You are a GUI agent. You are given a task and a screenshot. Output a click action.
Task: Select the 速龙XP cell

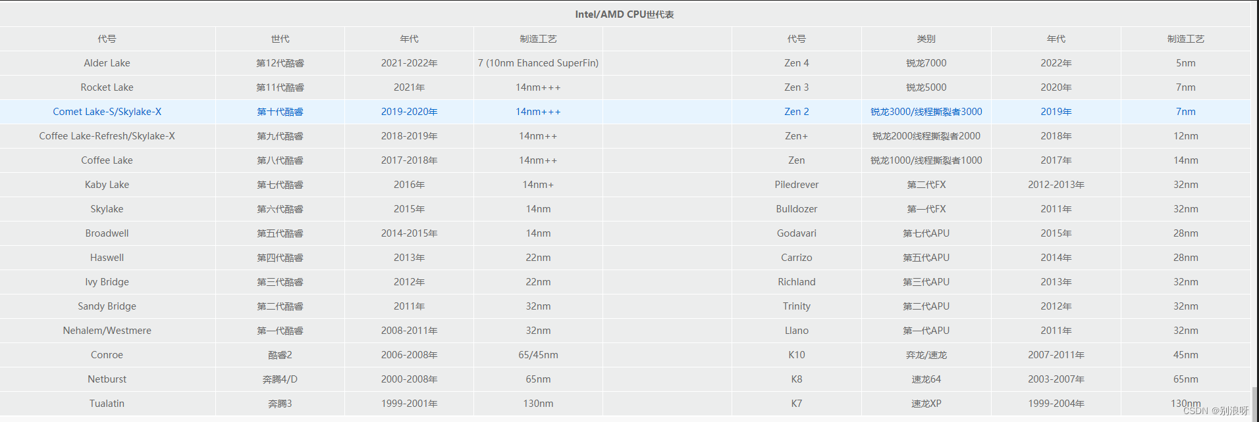926,404
